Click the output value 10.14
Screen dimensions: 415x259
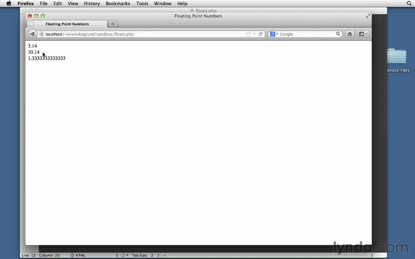click(x=34, y=52)
